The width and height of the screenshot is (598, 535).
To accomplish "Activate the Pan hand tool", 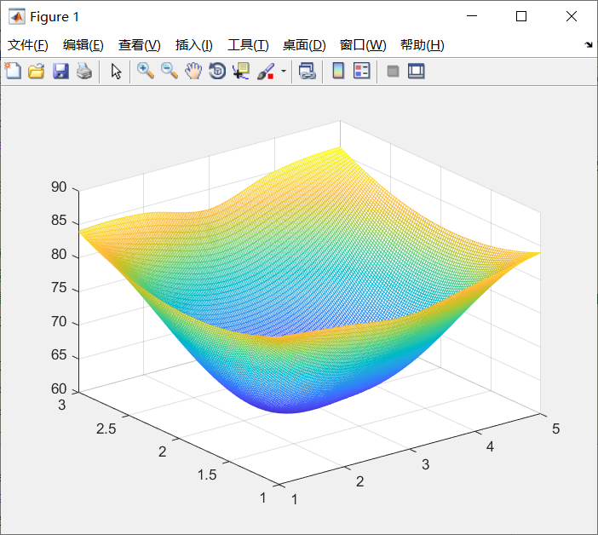I will pos(193,72).
